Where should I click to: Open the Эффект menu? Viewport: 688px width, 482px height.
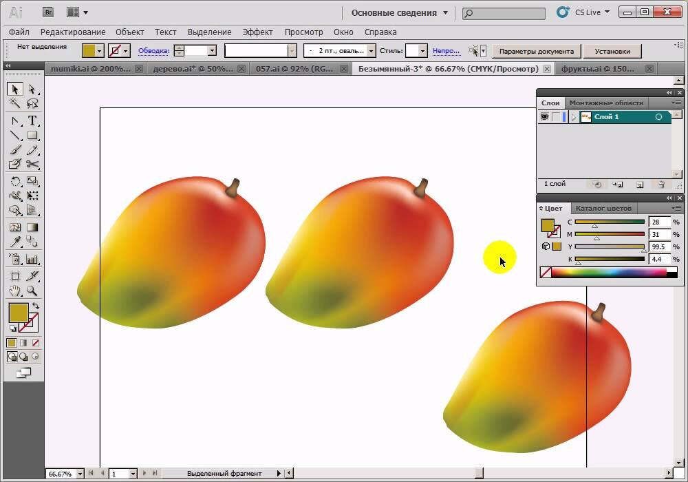coord(257,32)
